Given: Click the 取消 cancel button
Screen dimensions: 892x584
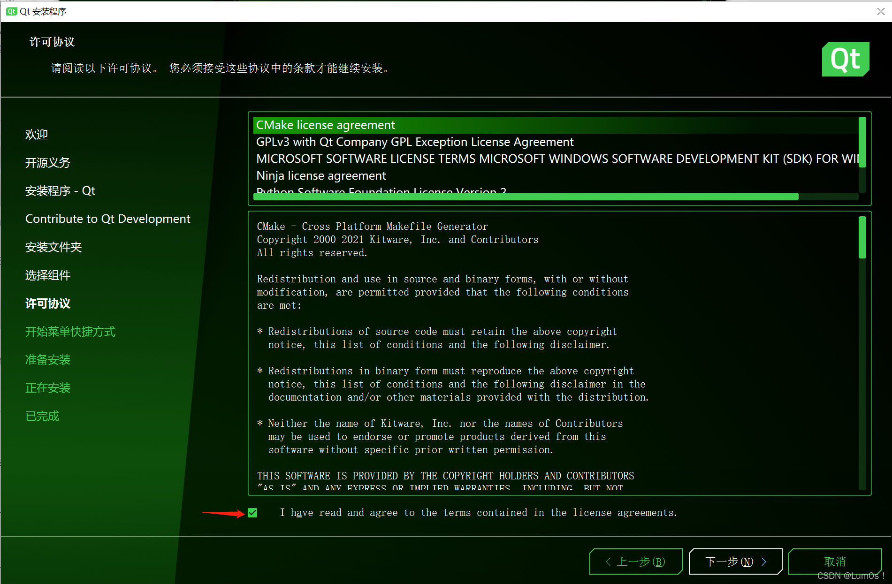Looking at the screenshot, I should coord(835,561).
